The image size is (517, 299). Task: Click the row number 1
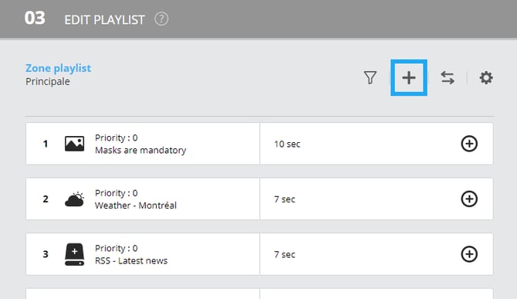[46, 144]
